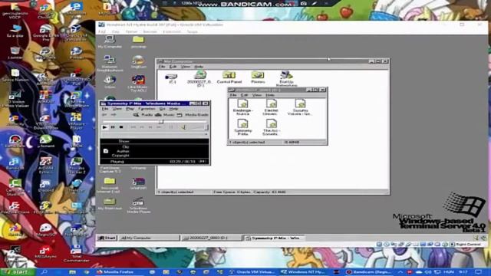The image size is (491, 276).
Task: Click Radio button in Media Player toolbar
Action: click(x=143, y=115)
